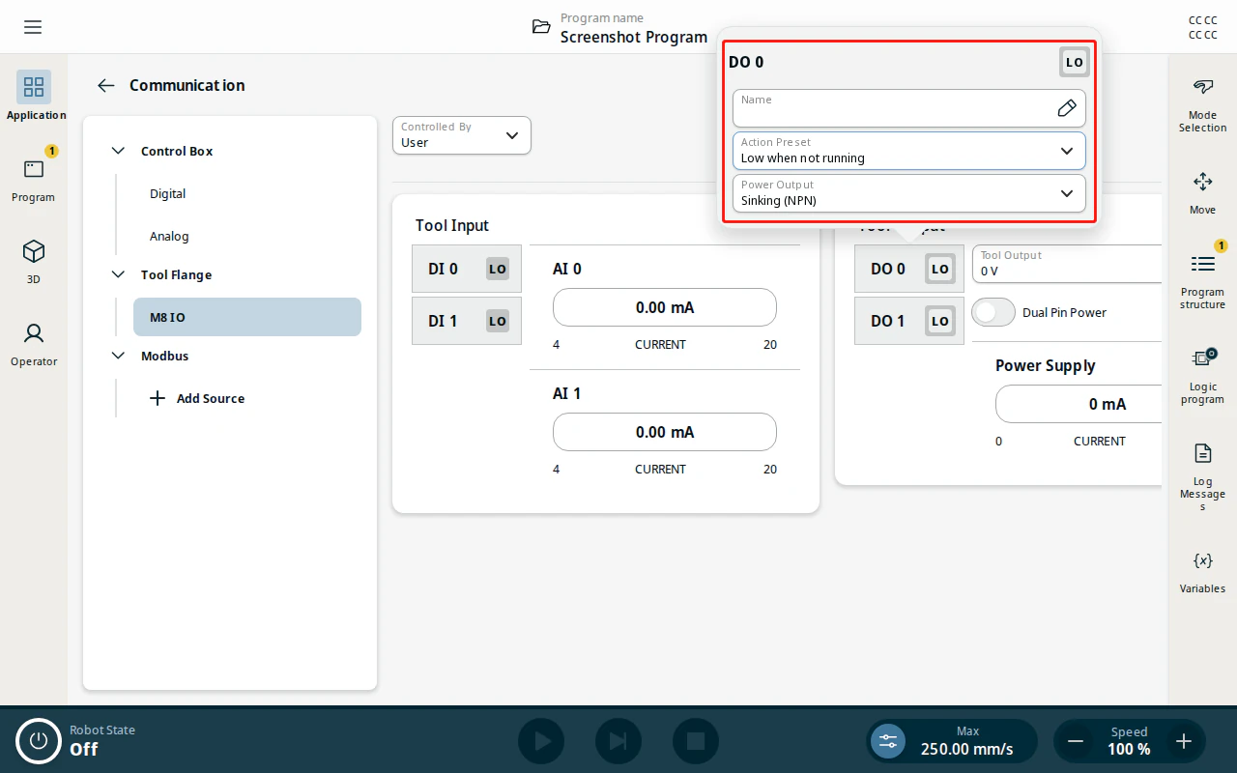Open the Action Preset dropdown

pos(908,151)
